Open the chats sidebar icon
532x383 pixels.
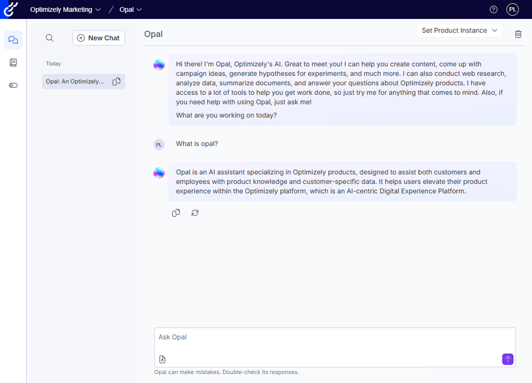click(13, 40)
